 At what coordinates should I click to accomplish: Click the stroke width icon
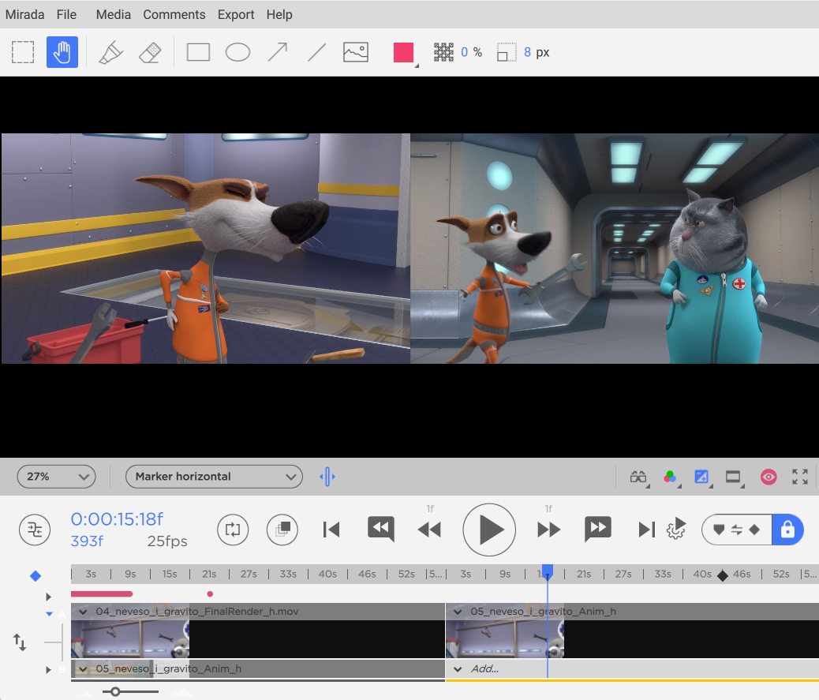pyautogui.click(x=506, y=52)
